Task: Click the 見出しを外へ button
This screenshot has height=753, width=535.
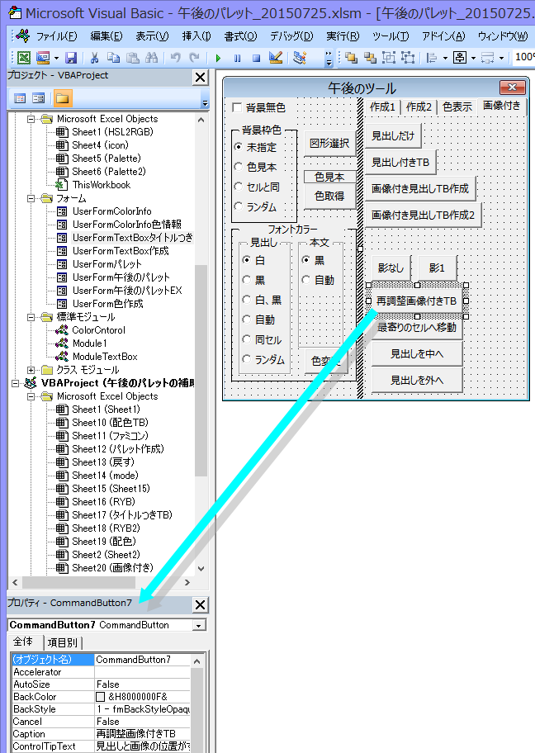Action: pos(417,380)
